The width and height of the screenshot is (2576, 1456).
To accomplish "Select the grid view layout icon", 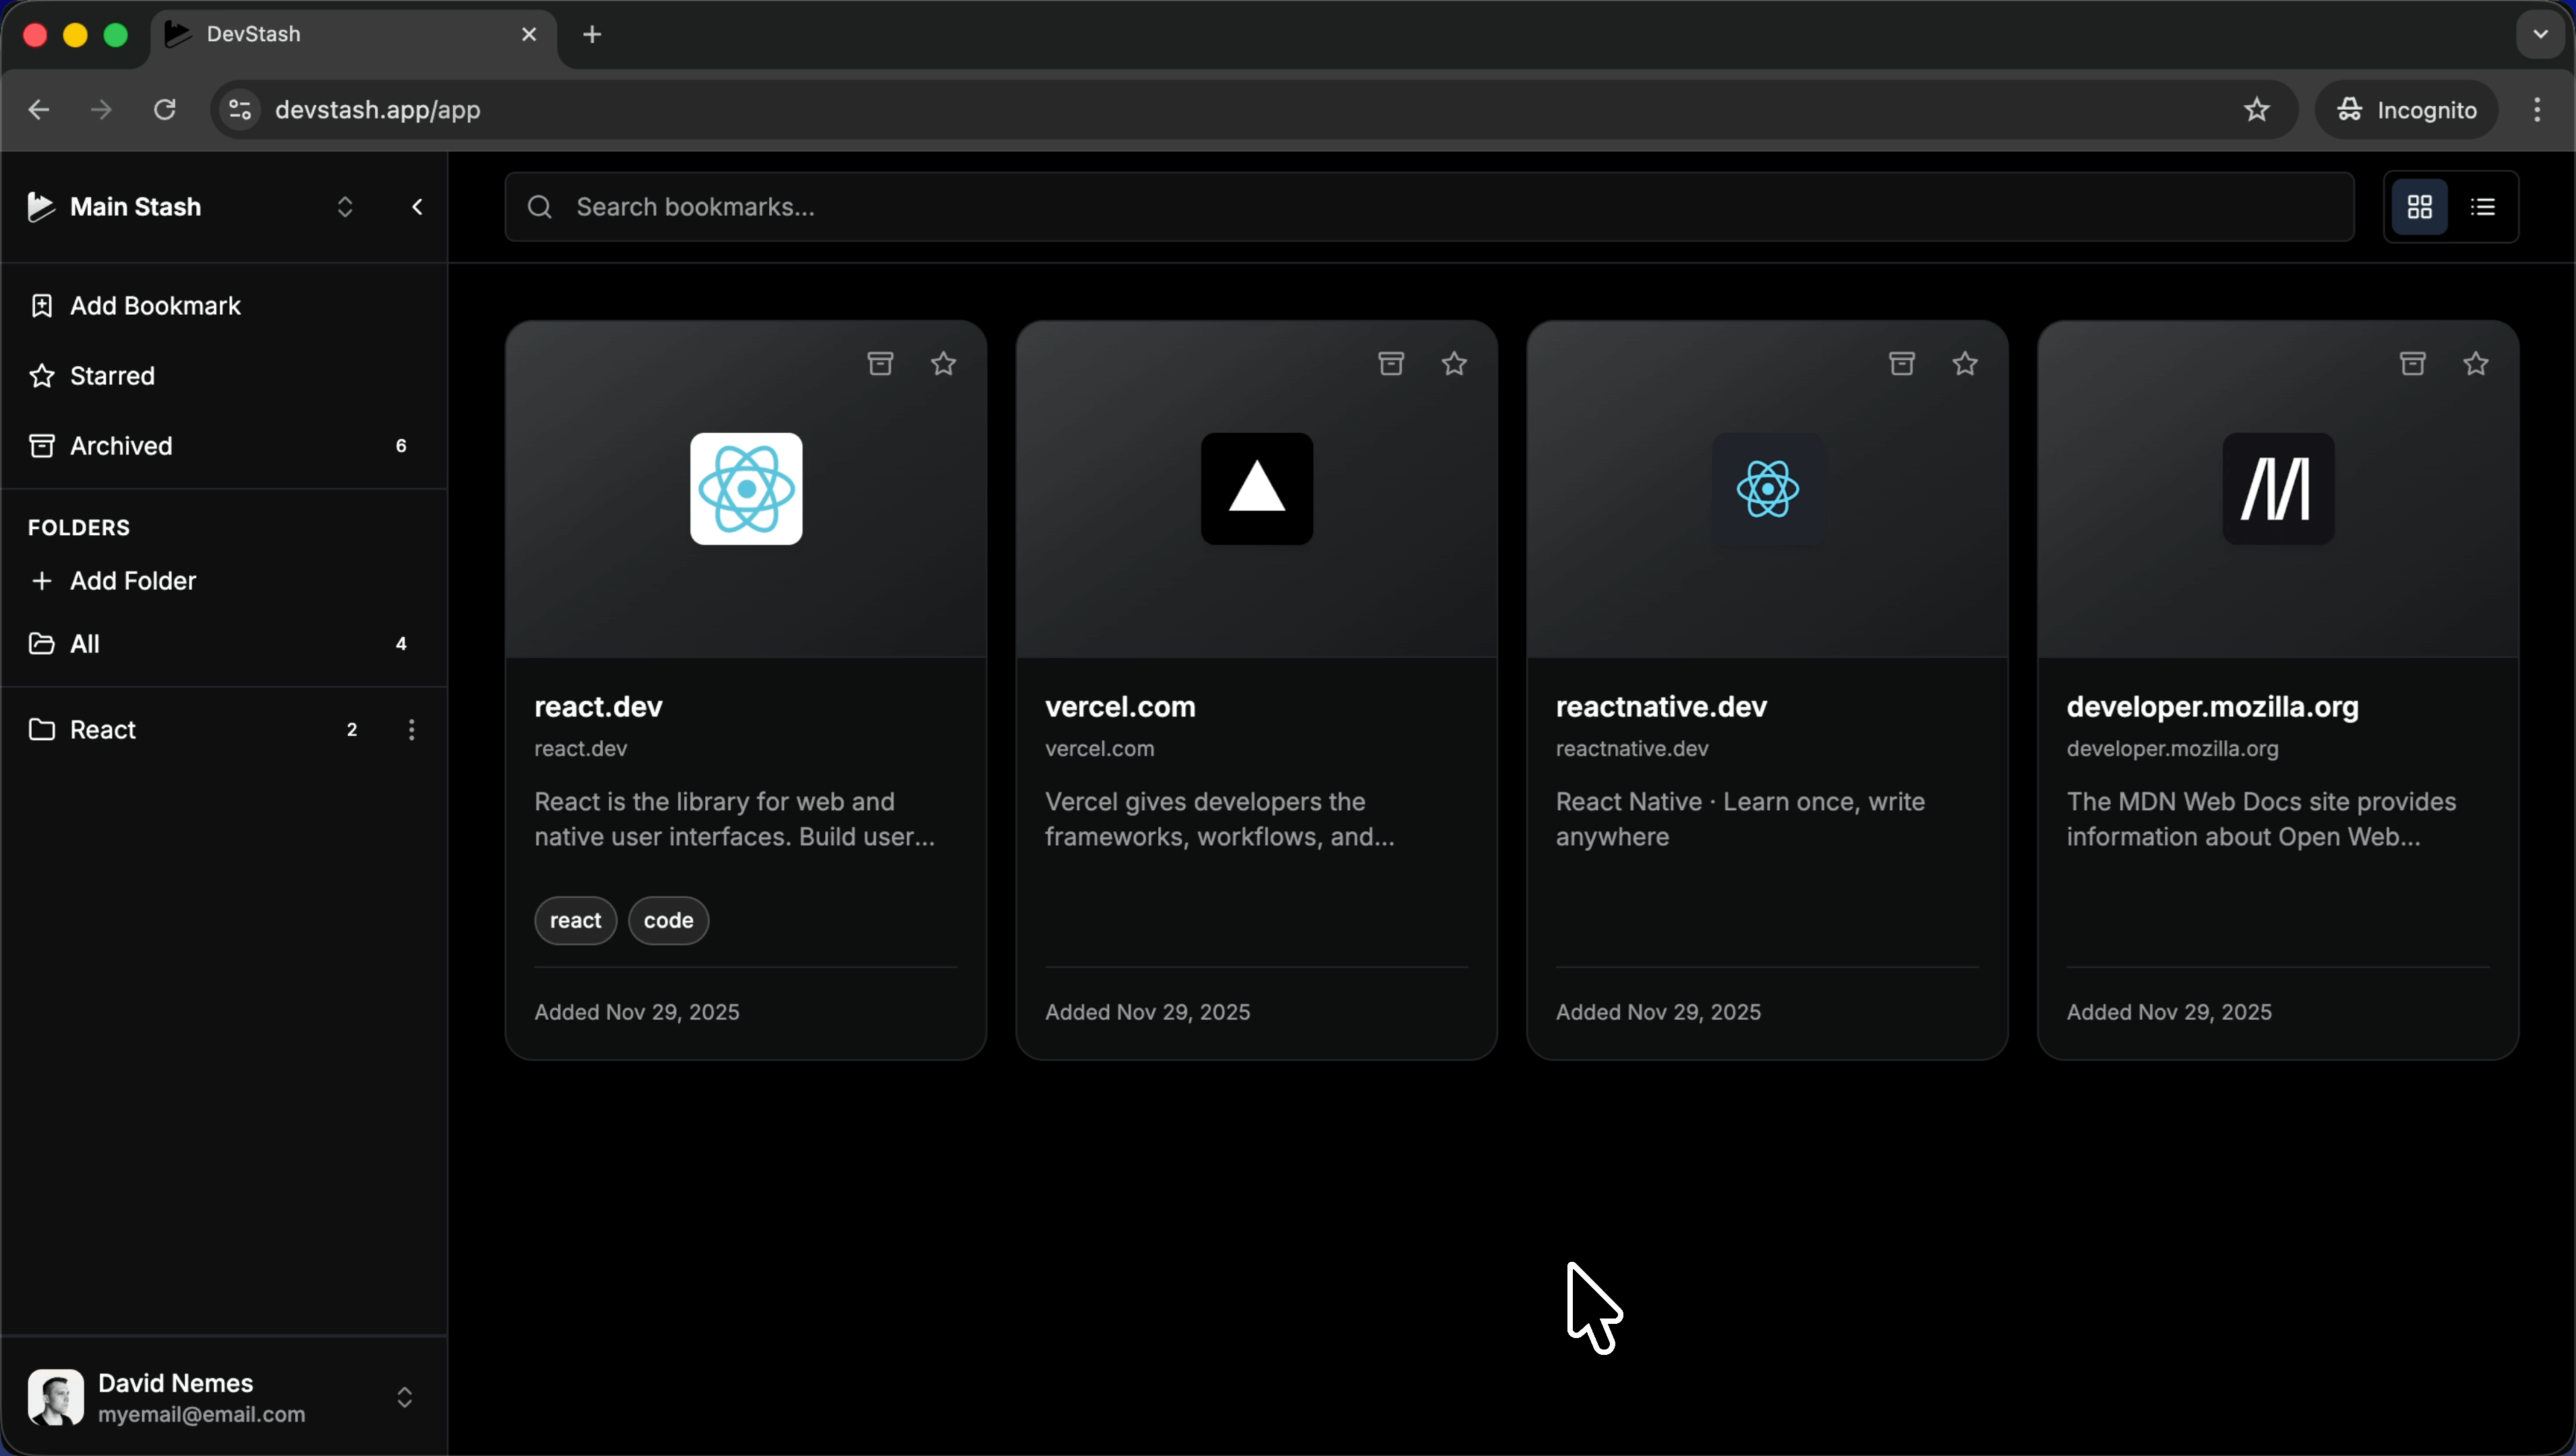I will coord(2419,207).
